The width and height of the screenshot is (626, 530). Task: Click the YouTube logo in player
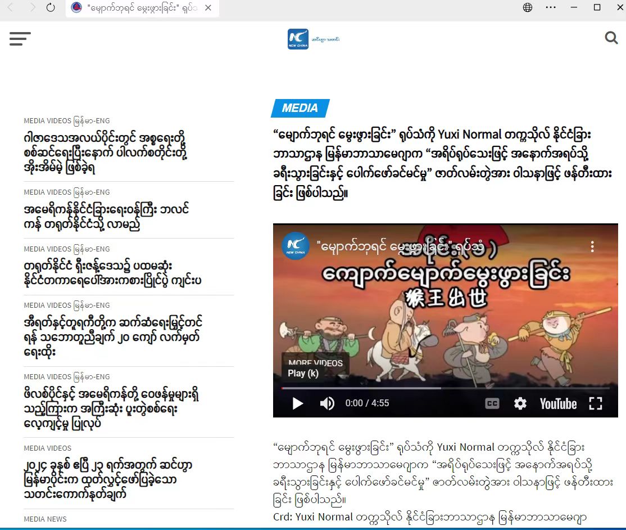point(558,403)
